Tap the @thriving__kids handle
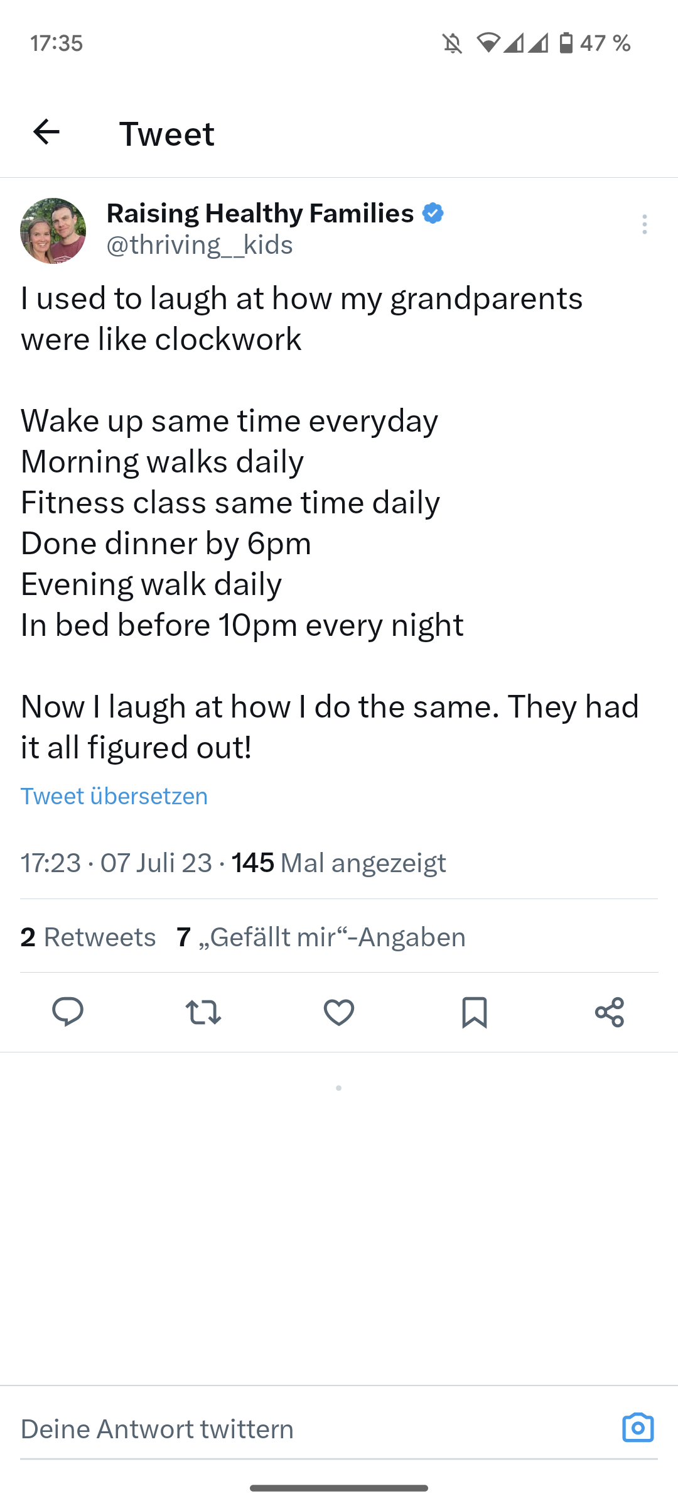The image size is (678, 1508). pos(200,244)
